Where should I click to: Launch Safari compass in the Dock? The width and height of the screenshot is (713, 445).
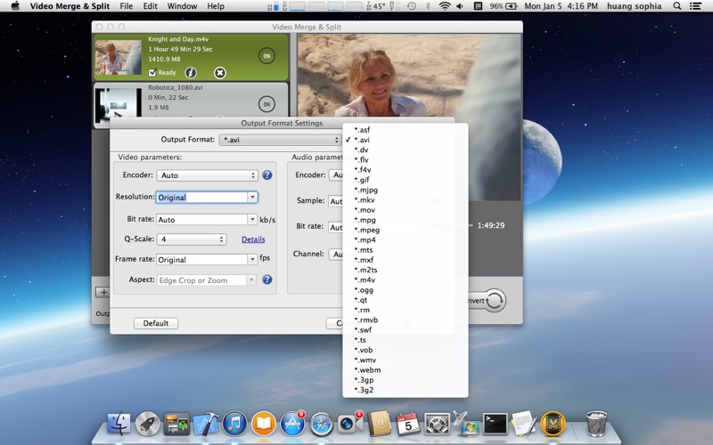pos(322,424)
